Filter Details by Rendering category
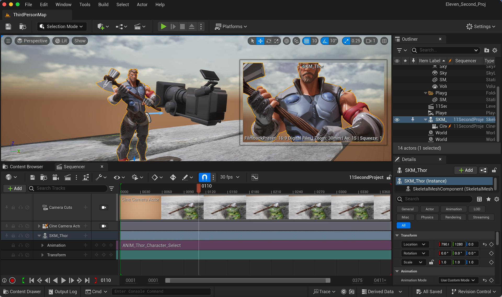The height and width of the screenshot is (297, 502). pyautogui.click(x=453, y=217)
